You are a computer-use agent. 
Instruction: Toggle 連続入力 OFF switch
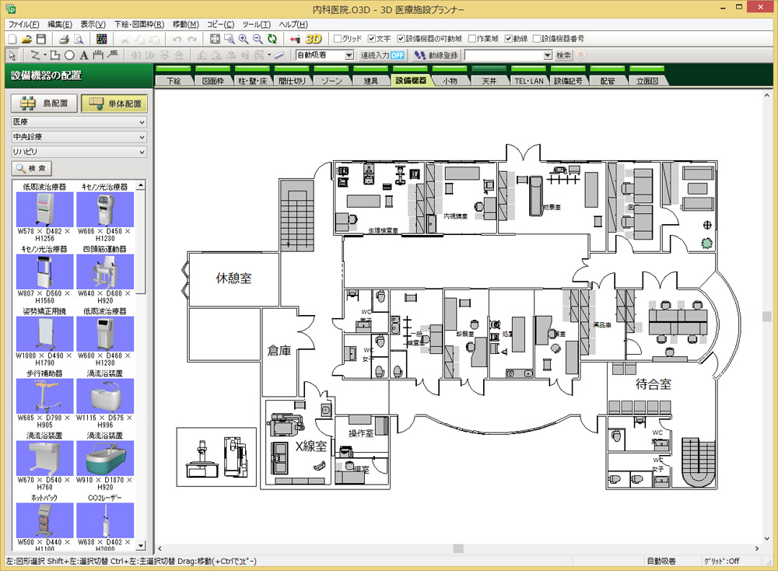click(x=383, y=55)
